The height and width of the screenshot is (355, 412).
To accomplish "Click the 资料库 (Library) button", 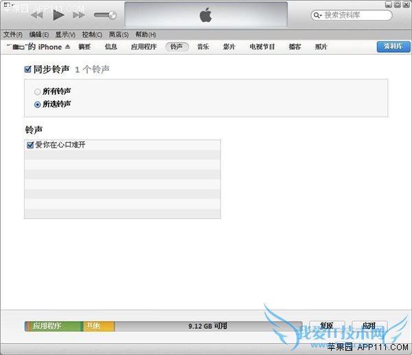I will click(393, 47).
